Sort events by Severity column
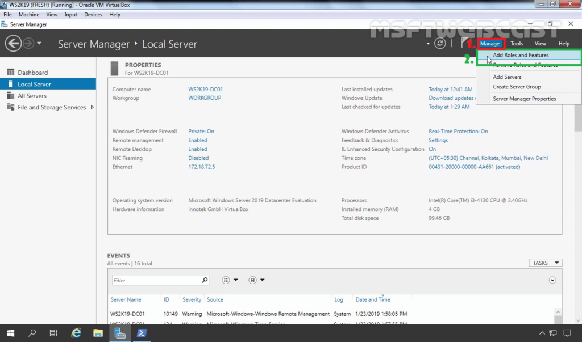The height and width of the screenshot is (342, 582). click(192, 299)
